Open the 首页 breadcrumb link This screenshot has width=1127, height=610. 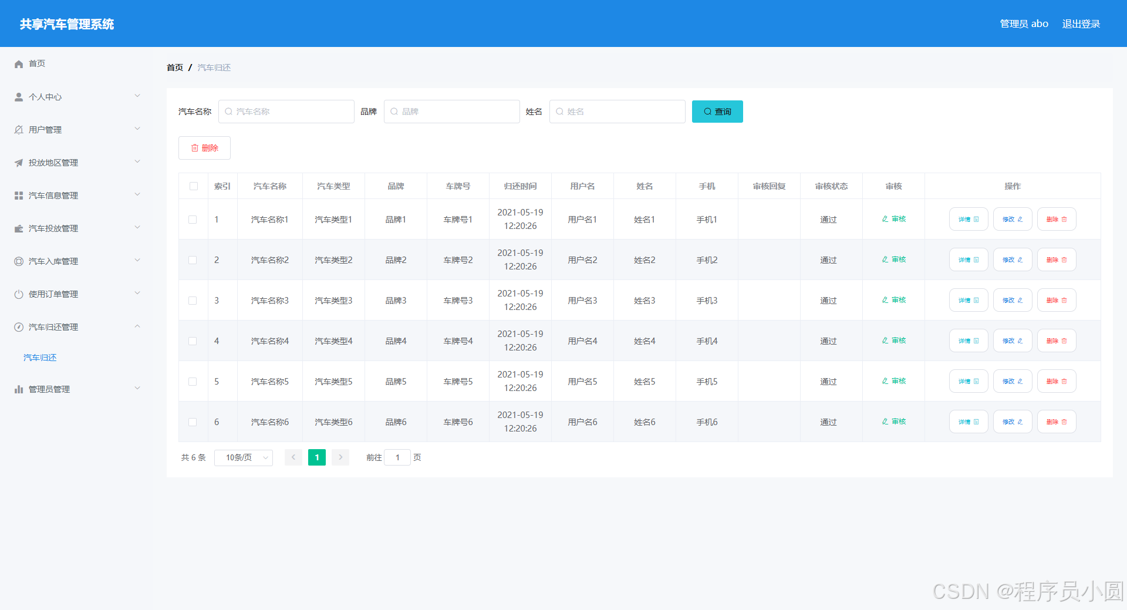174,67
